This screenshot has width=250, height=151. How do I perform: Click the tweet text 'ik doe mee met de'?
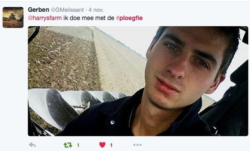pos(89,18)
